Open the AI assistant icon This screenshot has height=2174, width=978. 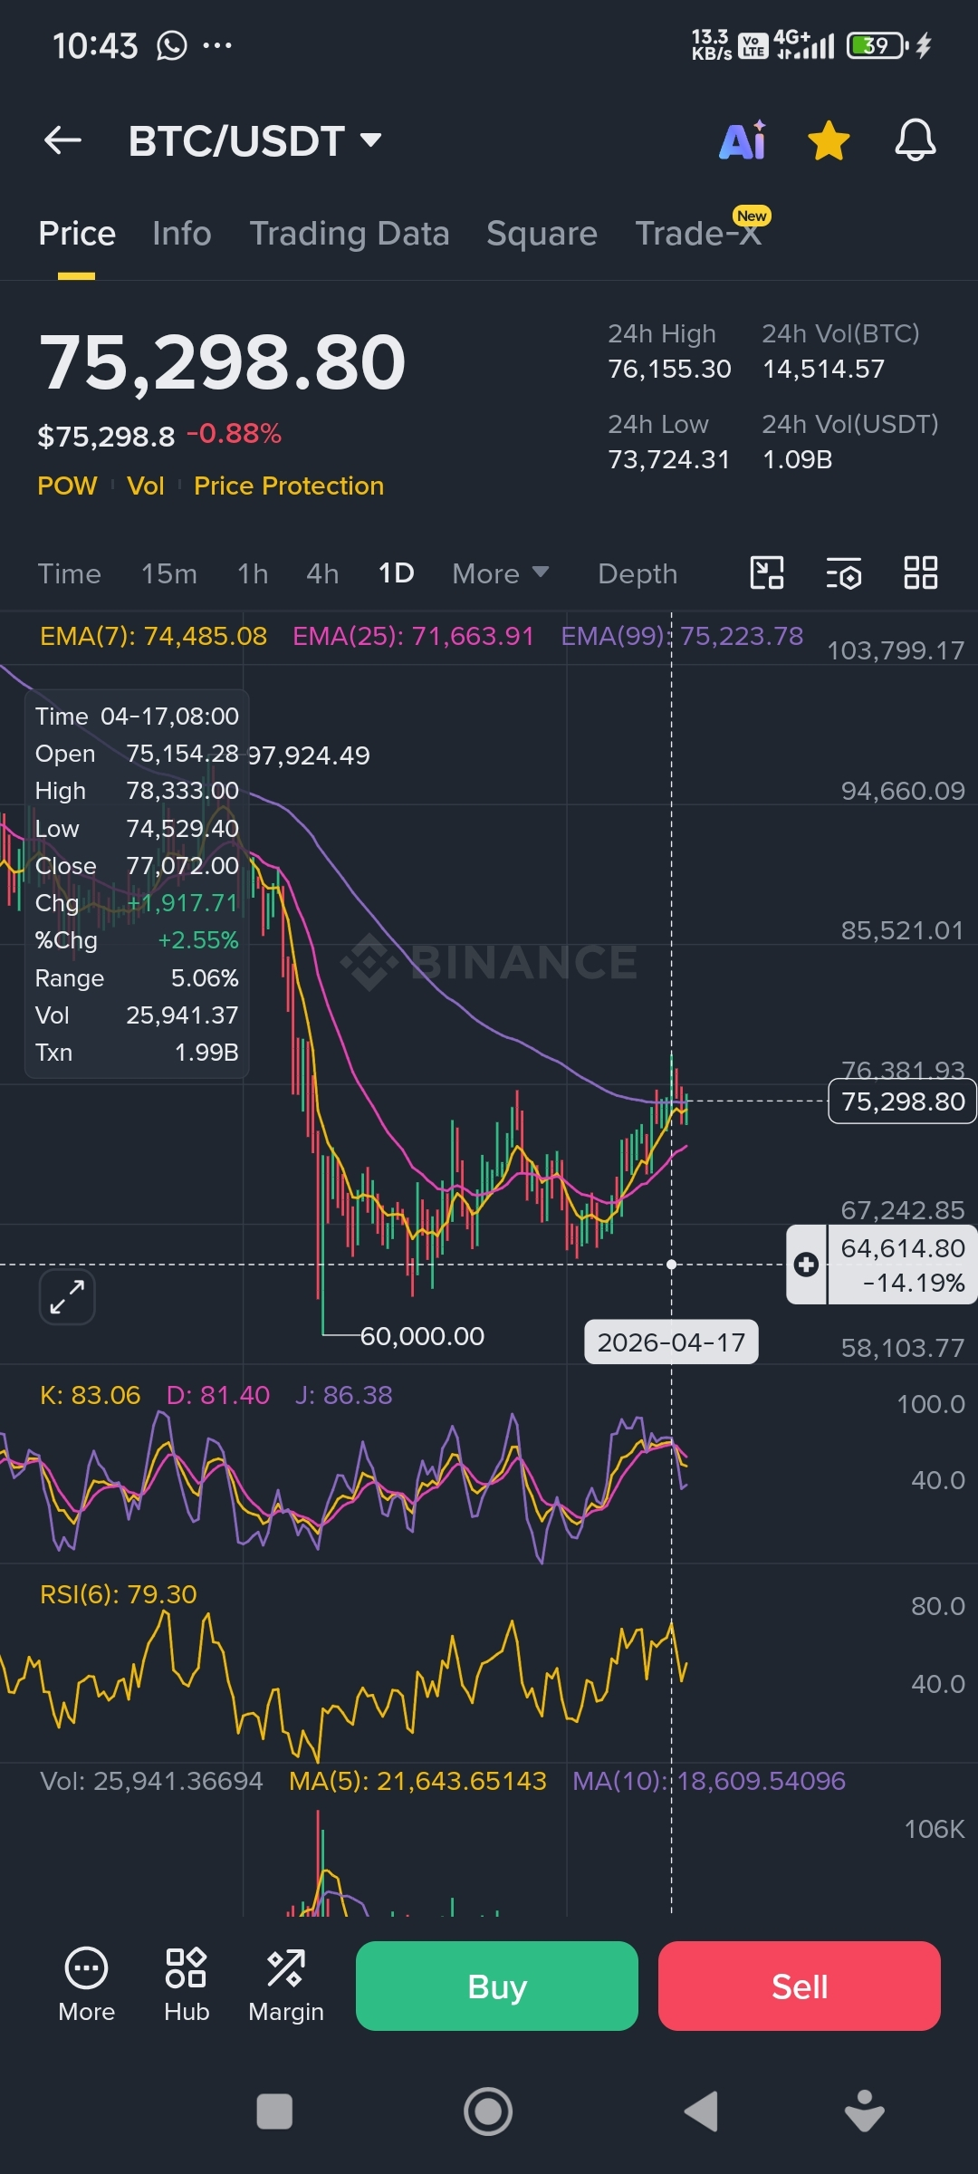[x=743, y=140]
